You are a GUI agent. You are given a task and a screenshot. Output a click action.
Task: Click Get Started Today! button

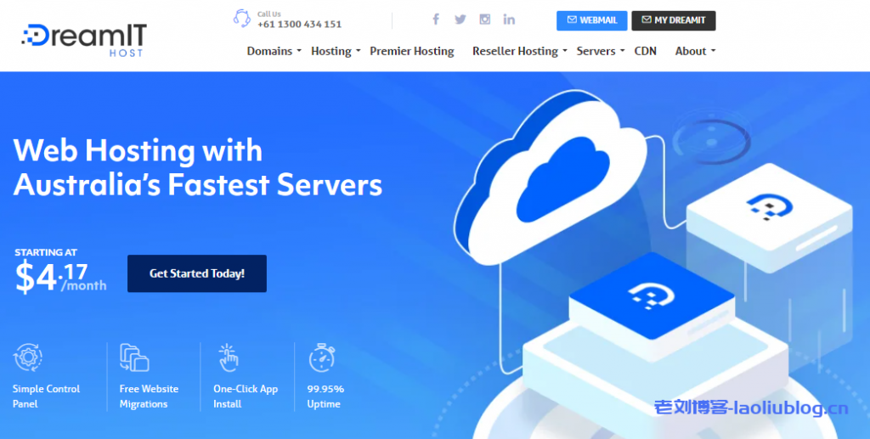click(x=197, y=273)
